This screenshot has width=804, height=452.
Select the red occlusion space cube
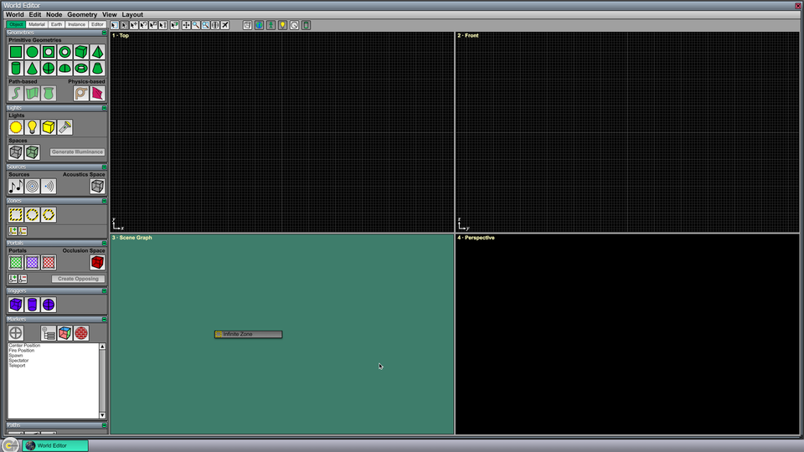click(97, 262)
